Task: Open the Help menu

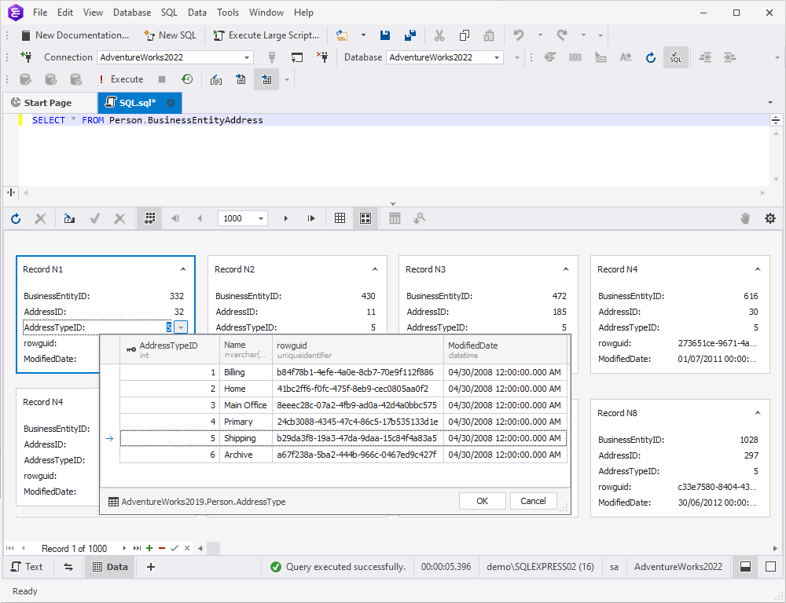Action: (x=303, y=13)
